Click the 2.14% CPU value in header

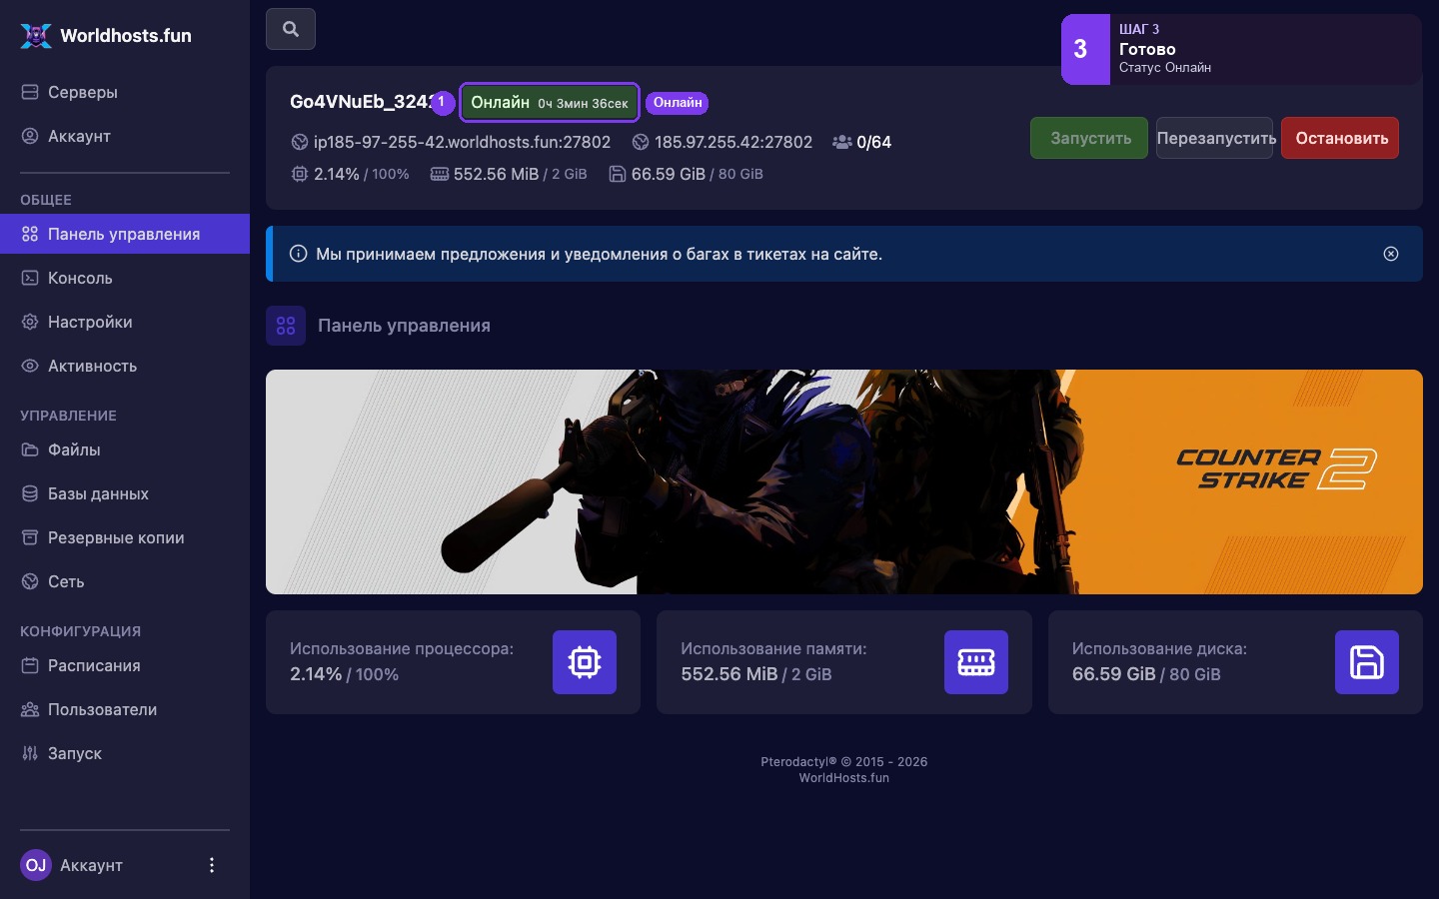[337, 174]
